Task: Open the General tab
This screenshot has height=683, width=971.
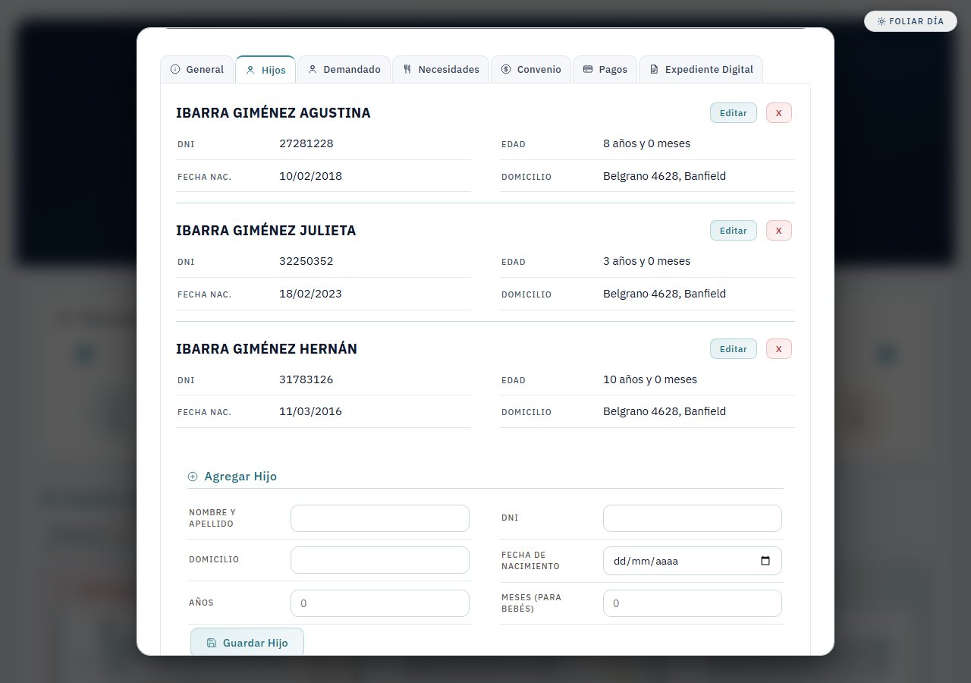Action: pos(197,69)
